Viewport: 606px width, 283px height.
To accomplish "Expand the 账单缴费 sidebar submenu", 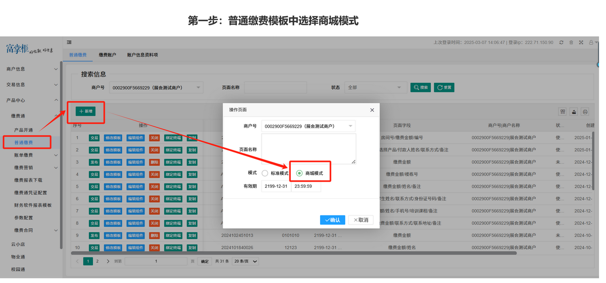I will click(x=31, y=155).
